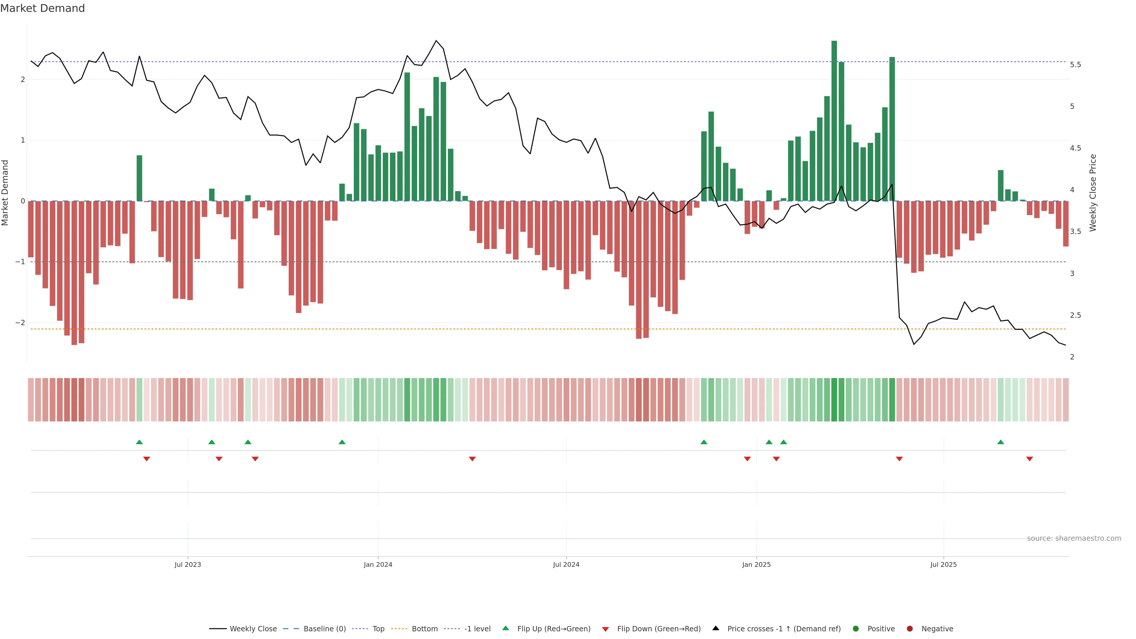
Task: Click the lone red flip-down marker between Jan and Jul 2024
Action: (472, 459)
